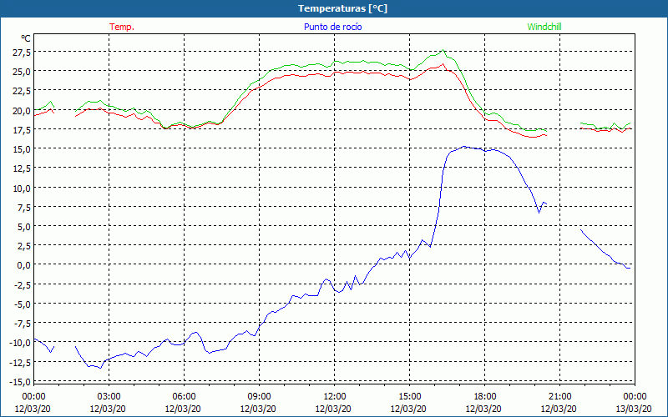Click the 7,5 y-axis value

[24, 208]
